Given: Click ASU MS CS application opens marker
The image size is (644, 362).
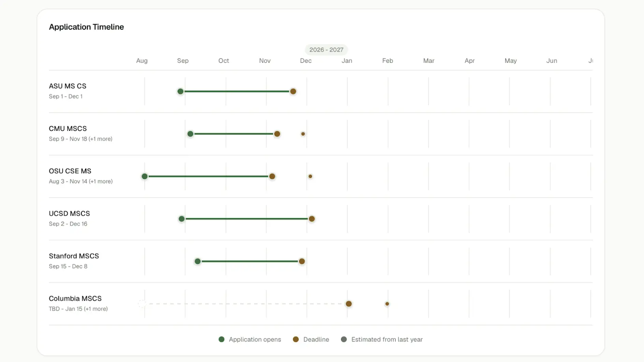Looking at the screenshot, I should pos(180,91).
